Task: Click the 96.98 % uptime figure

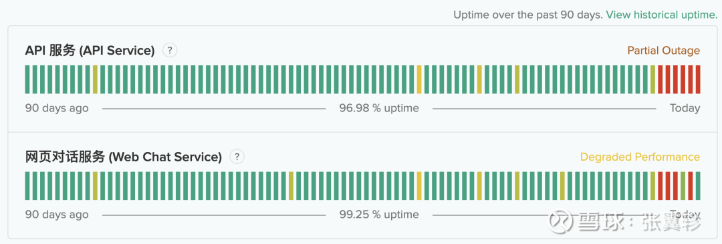Action: (x=379, y=109)
